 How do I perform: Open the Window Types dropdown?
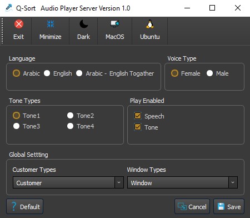(182, 182)
